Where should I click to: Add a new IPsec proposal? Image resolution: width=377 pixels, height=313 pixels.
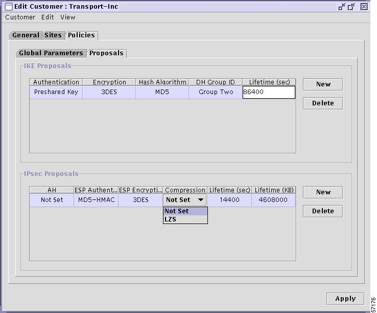tap(323, 192)
